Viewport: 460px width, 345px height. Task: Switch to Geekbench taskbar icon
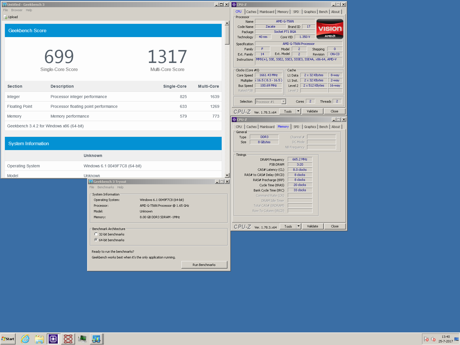pos(96,339)
